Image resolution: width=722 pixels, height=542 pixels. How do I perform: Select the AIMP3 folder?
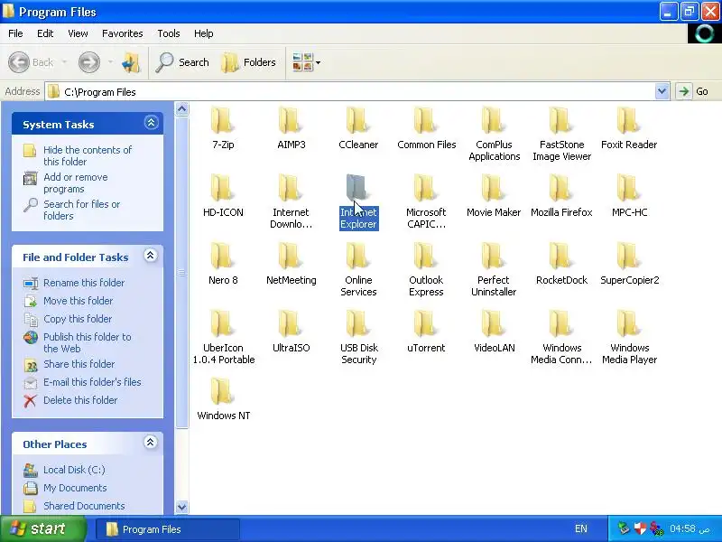(291, 127)
